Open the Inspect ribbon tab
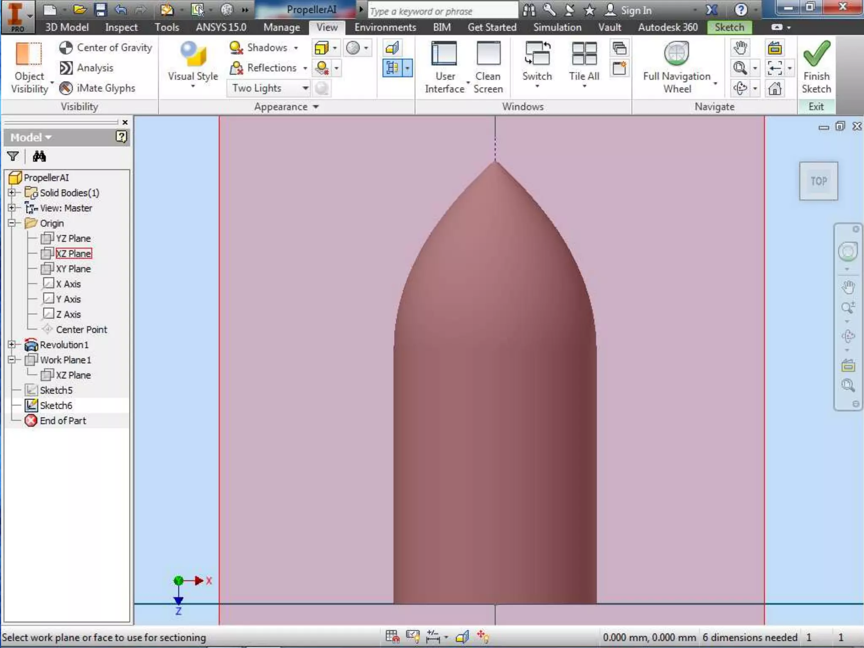The width and height of the screenshot is (864, 648). (x=121, y=27)
